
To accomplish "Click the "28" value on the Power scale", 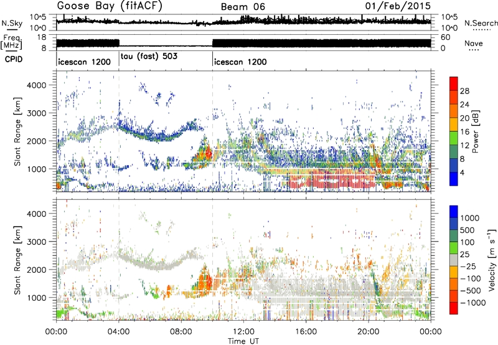I will coord(464,91).
